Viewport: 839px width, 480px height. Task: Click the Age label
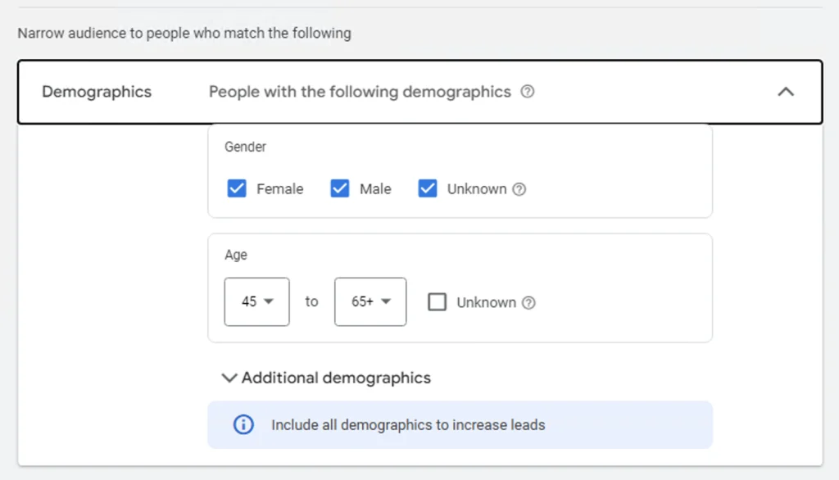point(235,255)
